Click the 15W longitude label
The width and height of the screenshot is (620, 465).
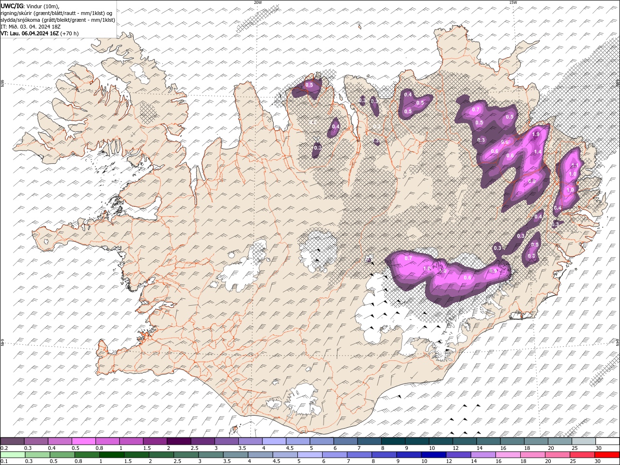513,2
